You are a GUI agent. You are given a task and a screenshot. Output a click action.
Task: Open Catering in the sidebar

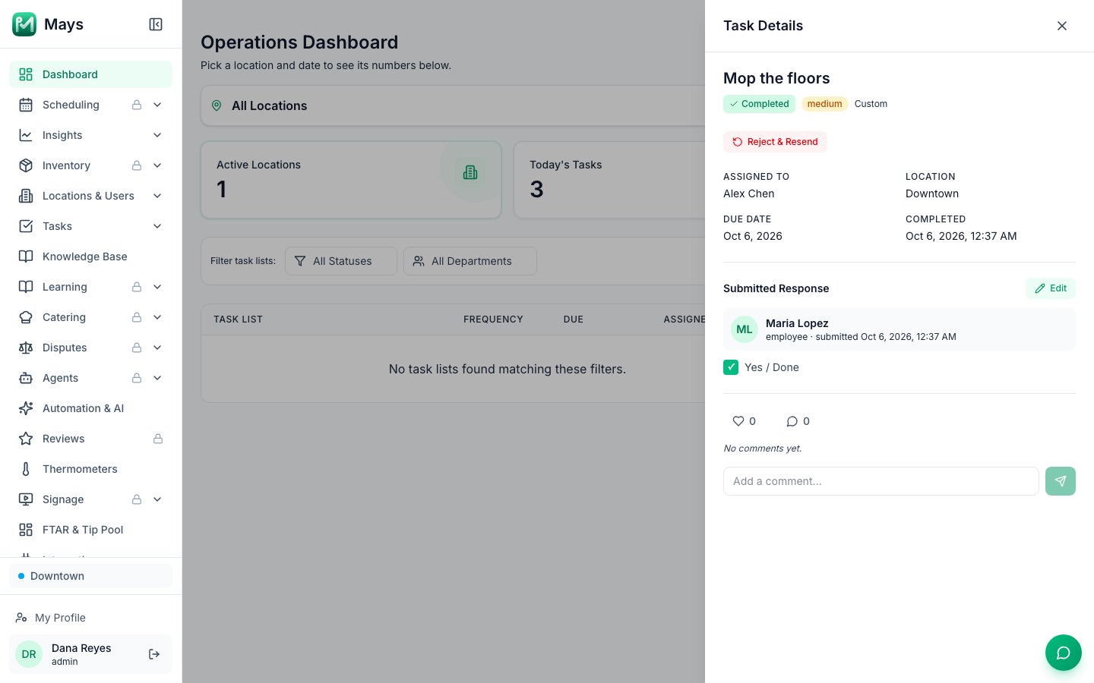[91, 317]
